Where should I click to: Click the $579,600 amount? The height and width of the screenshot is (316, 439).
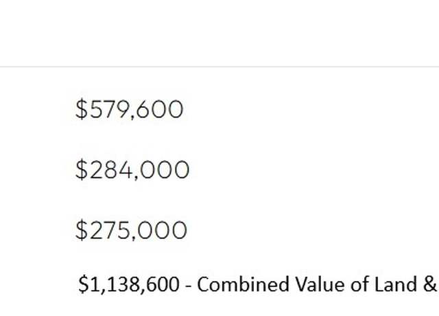130,109
